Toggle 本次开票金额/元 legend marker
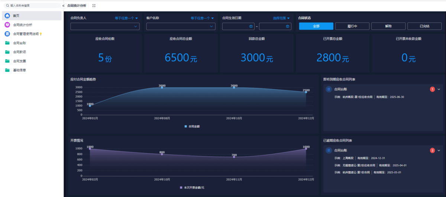The width and height of the screenshot is (446, 197). [x=181, y=187]
